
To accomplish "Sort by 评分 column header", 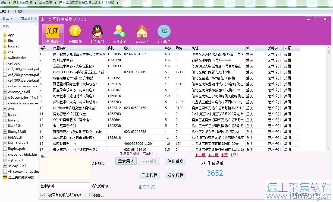I will point(169,48).
